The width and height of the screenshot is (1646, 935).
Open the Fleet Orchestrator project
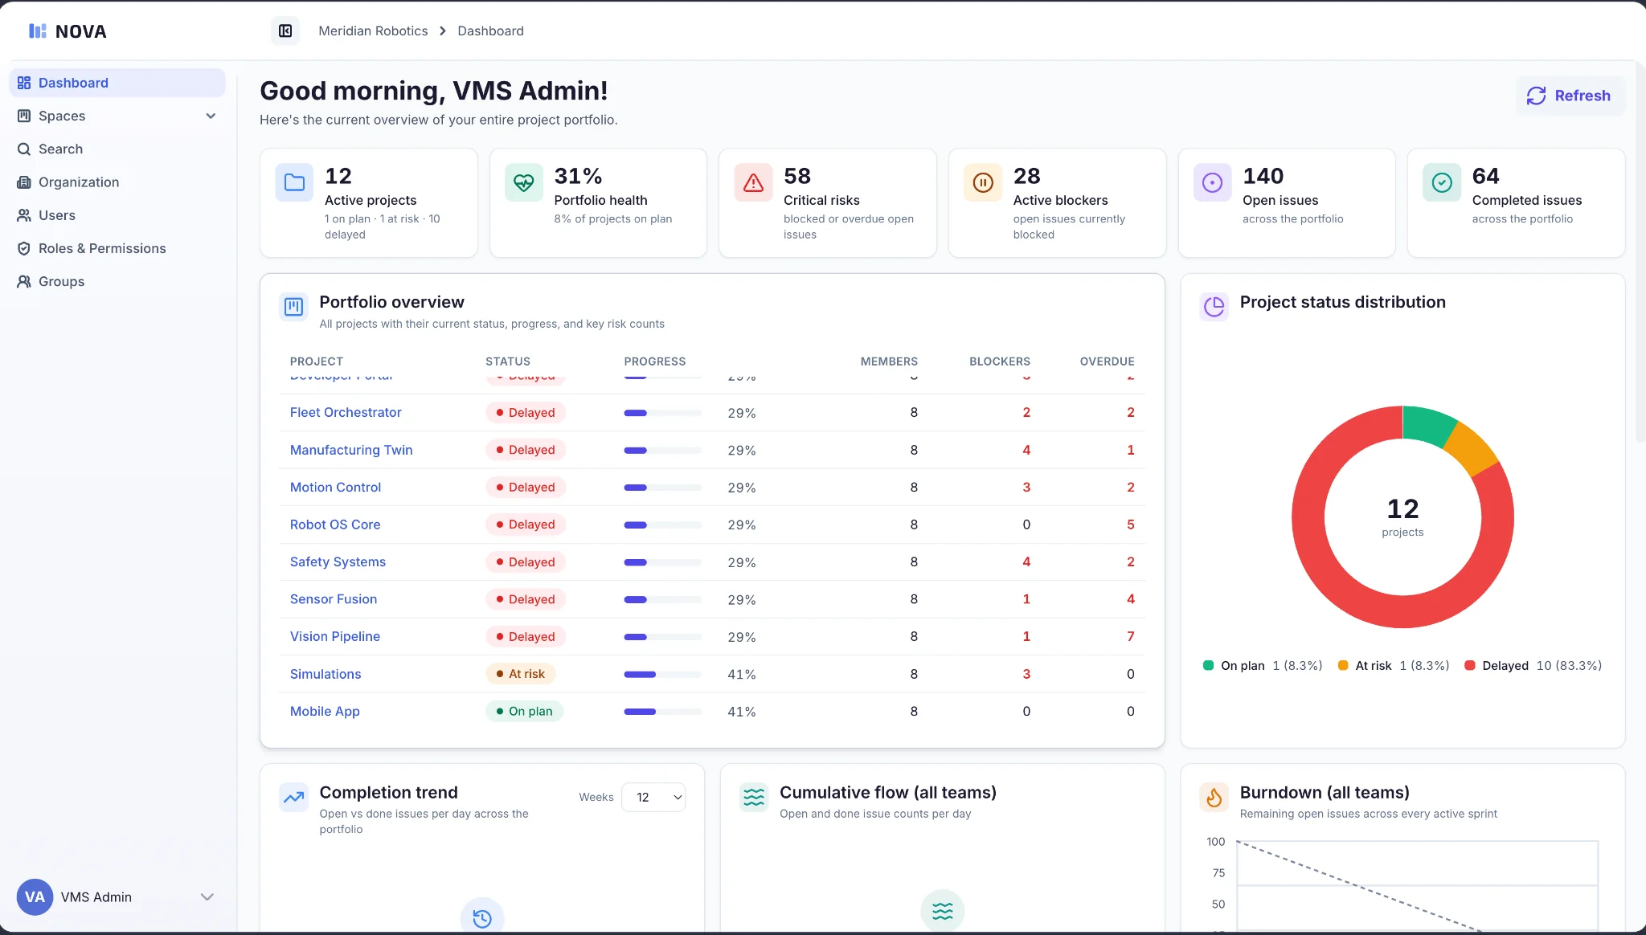point(346,412)
